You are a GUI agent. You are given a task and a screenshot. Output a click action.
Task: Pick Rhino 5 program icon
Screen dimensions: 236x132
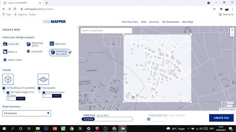pos(5,52)
